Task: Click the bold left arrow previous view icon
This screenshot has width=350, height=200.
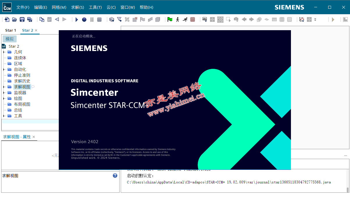Action: (244, 19)
